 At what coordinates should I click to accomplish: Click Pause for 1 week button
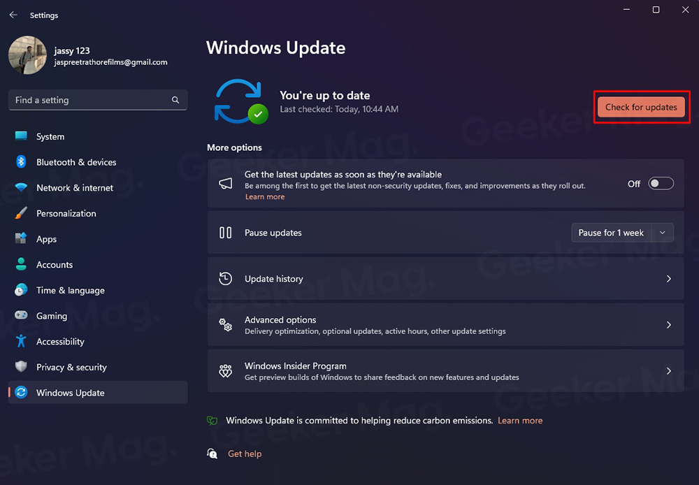[x=611, y=233]
